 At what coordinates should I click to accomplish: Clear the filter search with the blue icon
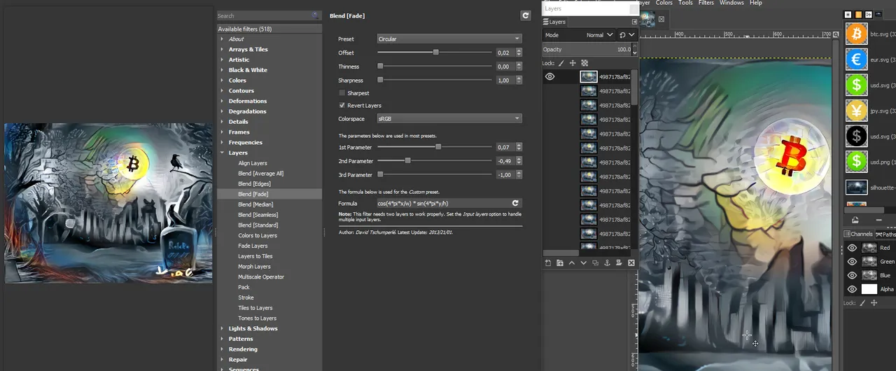click(x=315, y=15)
